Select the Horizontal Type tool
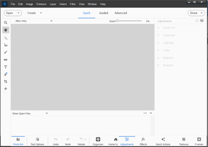The height and width of the screenshot is (147, 208). tap(6, 67)
